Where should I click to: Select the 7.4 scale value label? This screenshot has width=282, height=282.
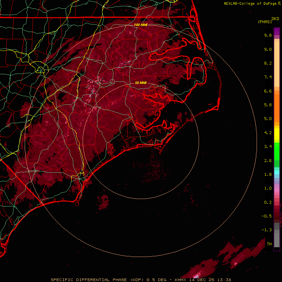[268, 77]
